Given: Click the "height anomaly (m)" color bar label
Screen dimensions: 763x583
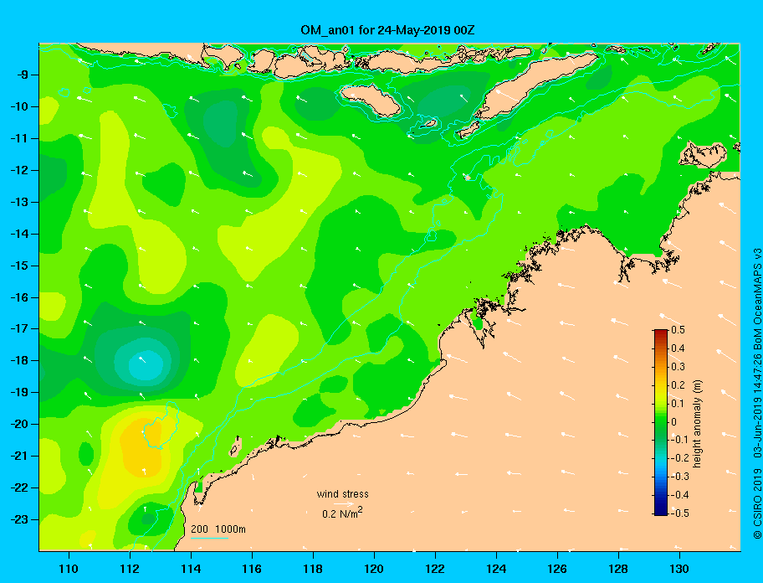Looking at the screenshot, I should (697, 424).
